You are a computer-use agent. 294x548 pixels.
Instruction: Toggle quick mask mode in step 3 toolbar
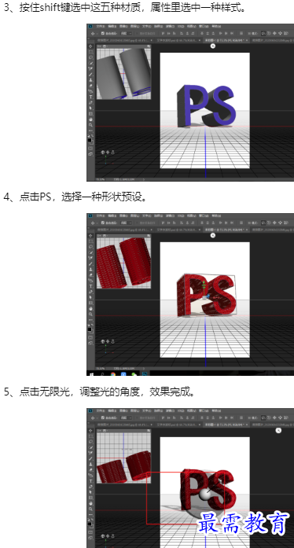tap(90, 148)
